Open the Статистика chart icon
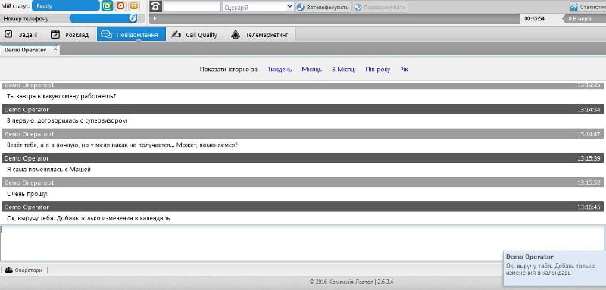 (x=574, y=7)
